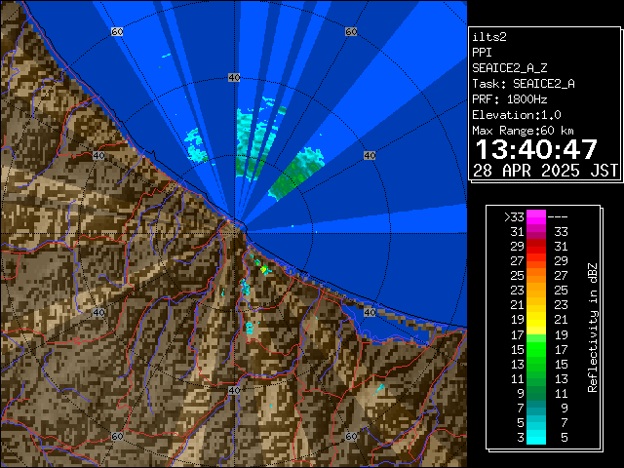Pick the red 29–31 dBZ legend swatch

[536, 247]
